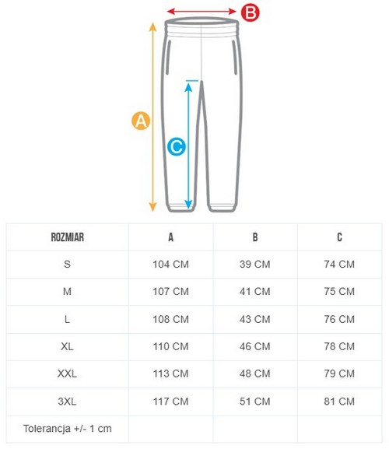
Task: Click the 3XL row label
Action: (67, 402)
